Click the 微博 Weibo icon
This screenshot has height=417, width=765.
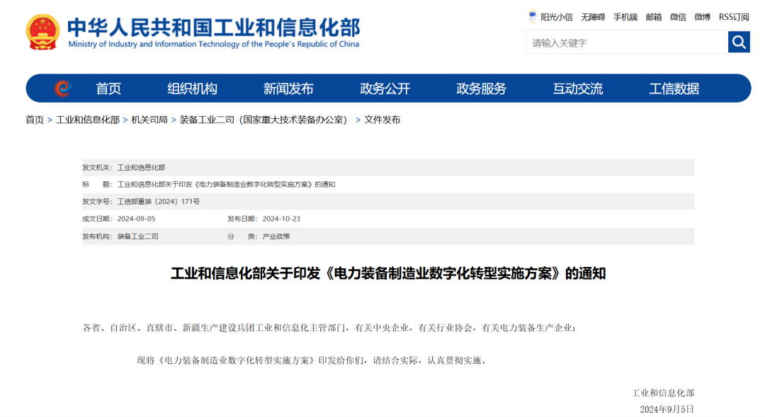tap(702, 16)
